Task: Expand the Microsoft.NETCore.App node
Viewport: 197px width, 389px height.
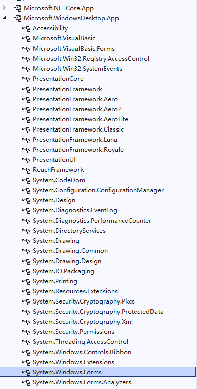Action: coord(4,8)
